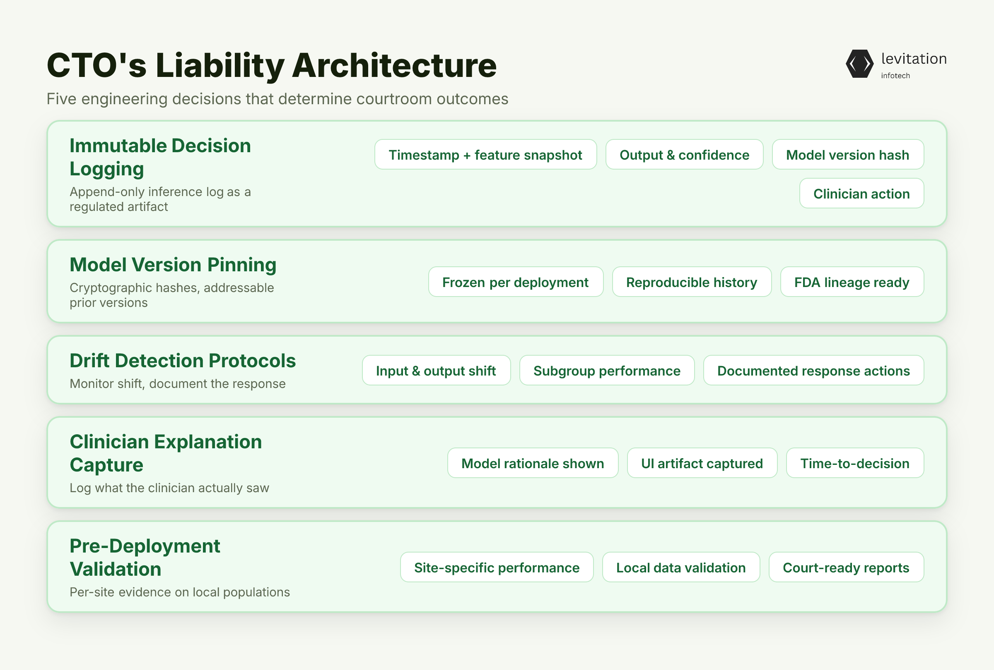Select the 'Subgroup performance' pill
The image size is (994, 670).
[x=606, y=370]
